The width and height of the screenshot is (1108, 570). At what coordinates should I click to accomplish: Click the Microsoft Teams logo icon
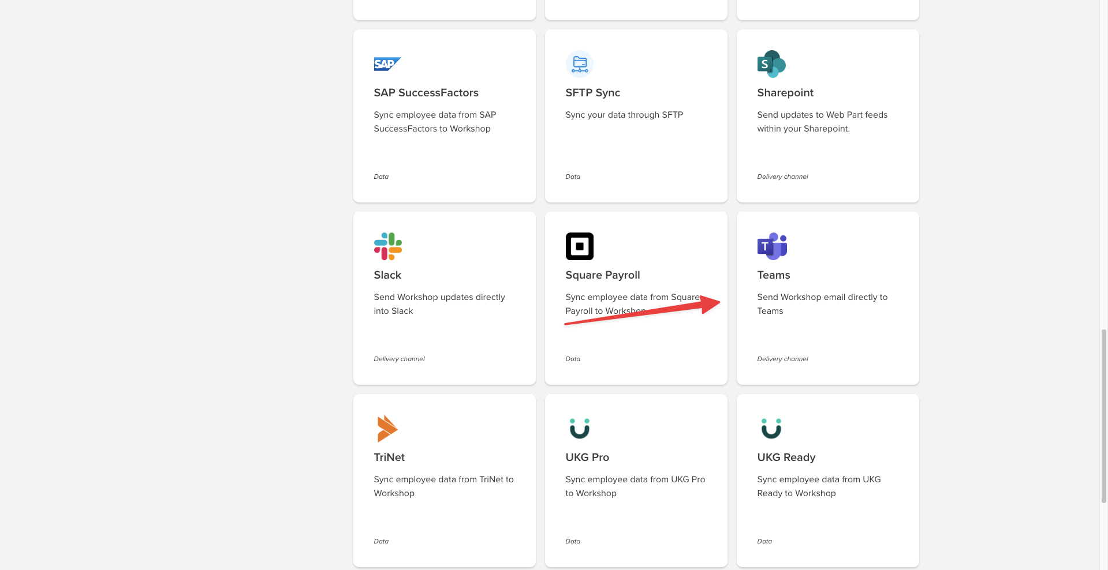coord(772,246)
